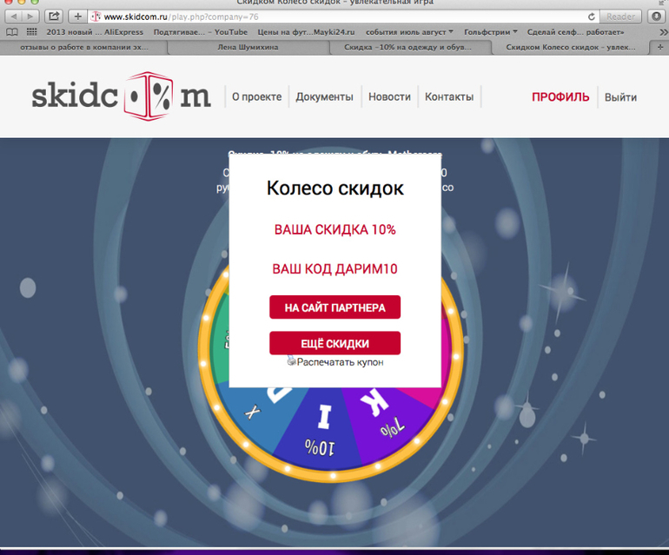Click the printer icon beside Распечатать купон
The image size is (669, 555).
(292, 361)
